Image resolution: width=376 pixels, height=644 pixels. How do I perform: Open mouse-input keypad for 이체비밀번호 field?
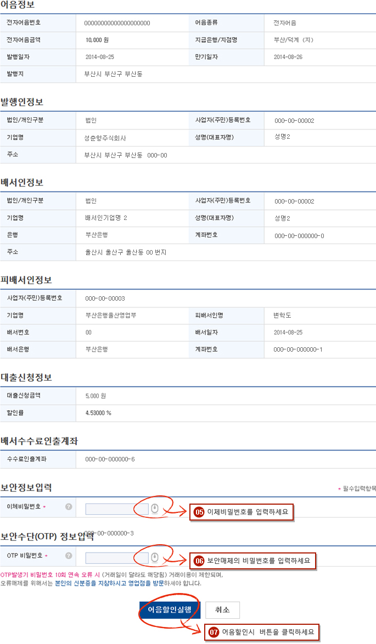point(154,509)
